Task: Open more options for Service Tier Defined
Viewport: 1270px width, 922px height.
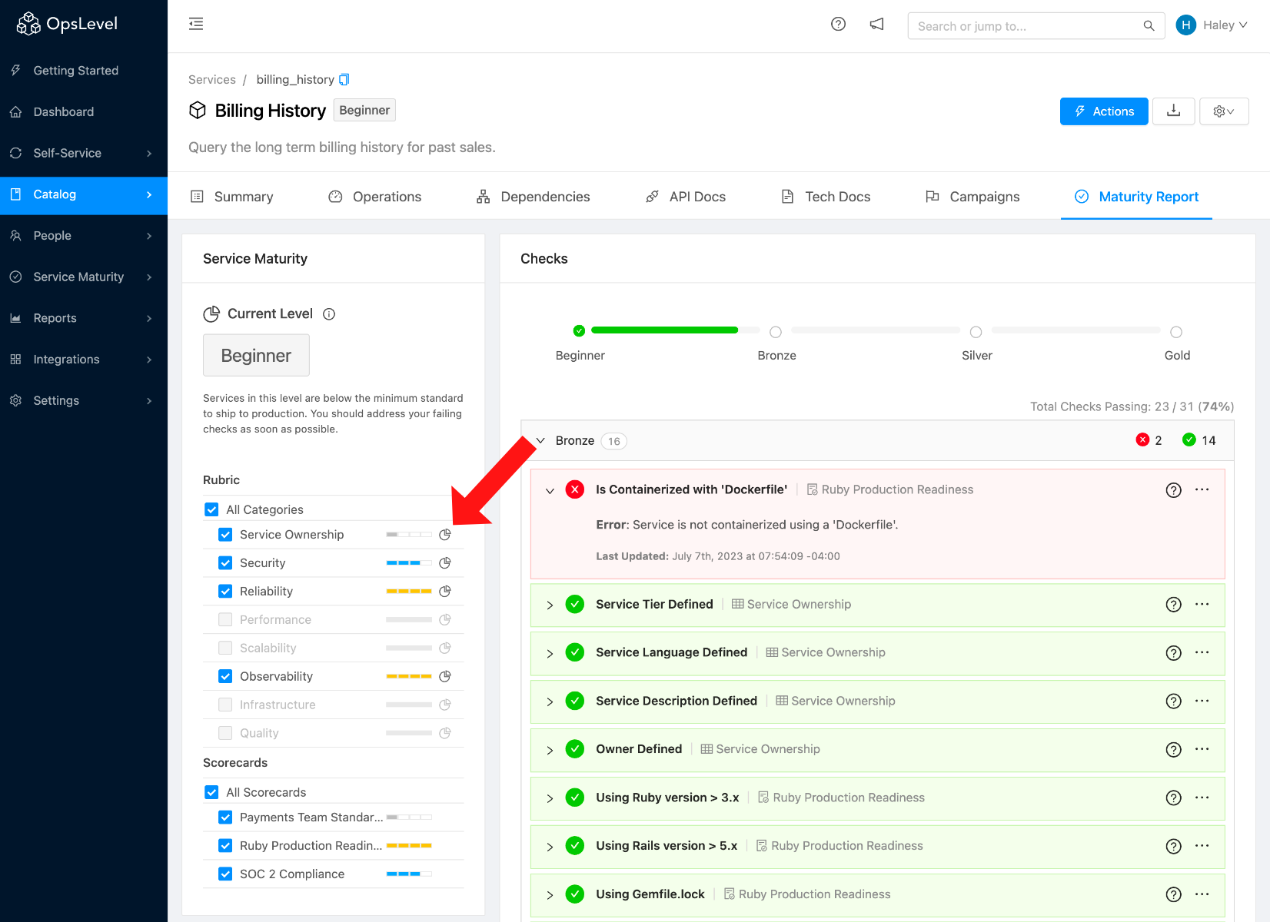Action: coord(1202,604)
